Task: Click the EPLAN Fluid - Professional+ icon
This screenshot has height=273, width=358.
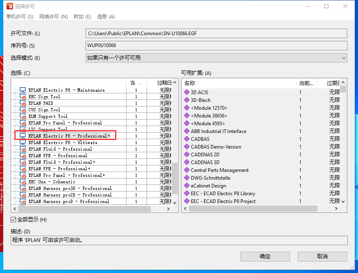Action: pyautogui.click(x=23, y=162)
